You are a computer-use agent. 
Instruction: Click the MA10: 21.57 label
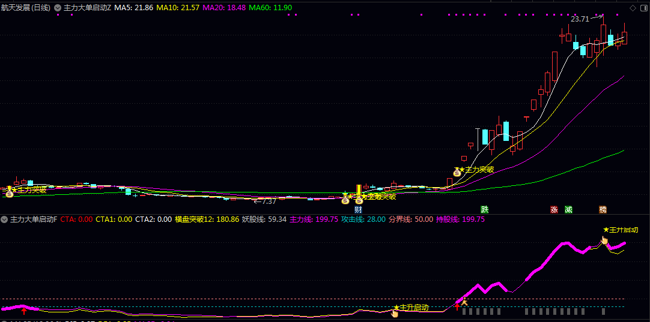tap(177, 7)
